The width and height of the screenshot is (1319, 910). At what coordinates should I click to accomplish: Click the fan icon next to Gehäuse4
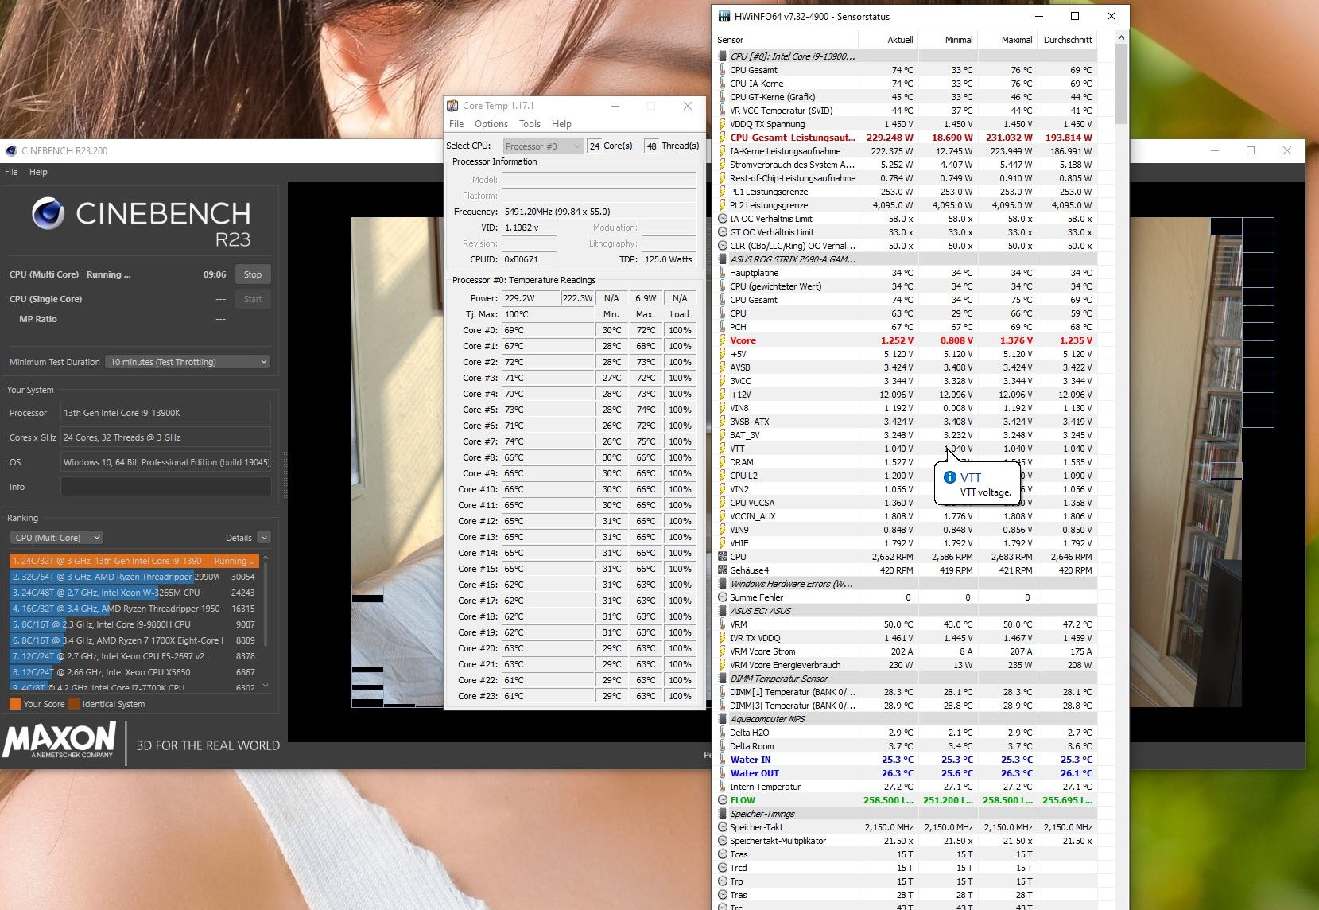(x=723, y=570)
